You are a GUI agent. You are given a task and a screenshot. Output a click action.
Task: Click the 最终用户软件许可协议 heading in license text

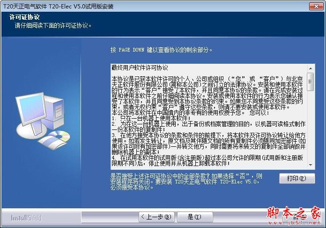(140, 68)
